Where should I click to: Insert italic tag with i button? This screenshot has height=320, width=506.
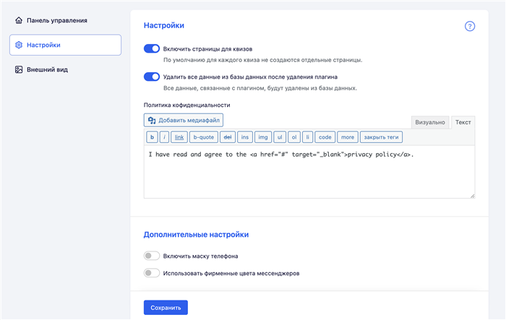[164, 137]
